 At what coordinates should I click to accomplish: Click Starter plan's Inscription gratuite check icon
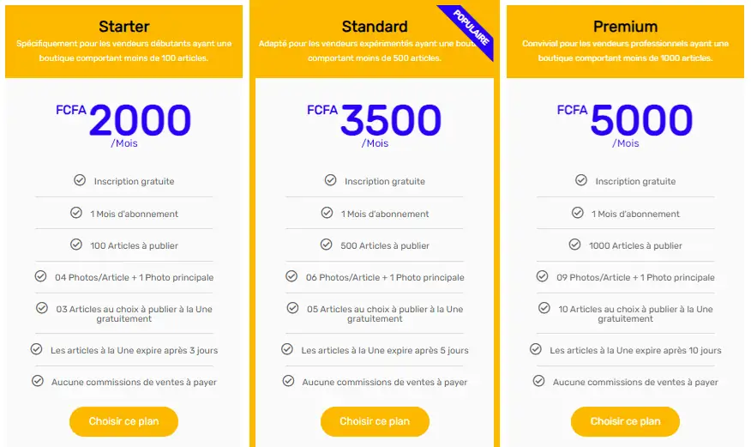tap(80, 180)
